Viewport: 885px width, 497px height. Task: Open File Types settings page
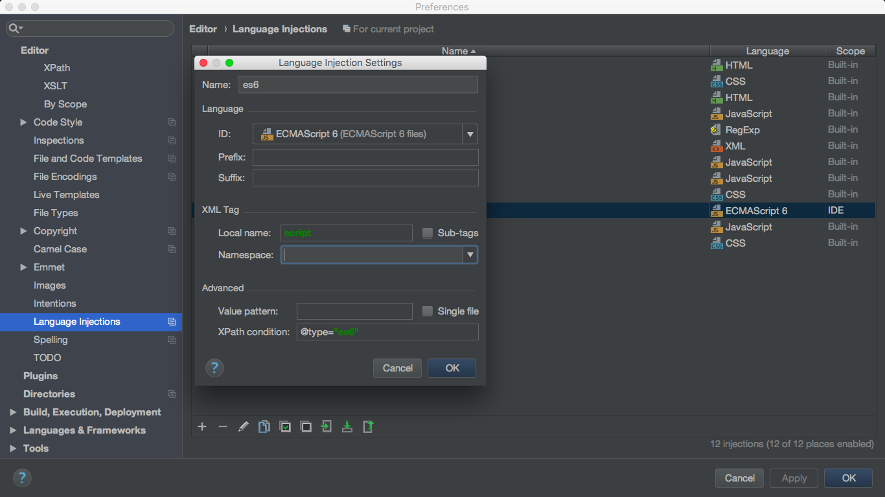tap(56, 213)
